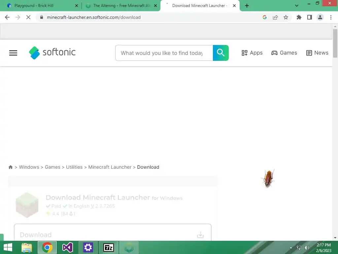Go forward to the next page
Screen dimensions: 338x254
click(18, 17)
